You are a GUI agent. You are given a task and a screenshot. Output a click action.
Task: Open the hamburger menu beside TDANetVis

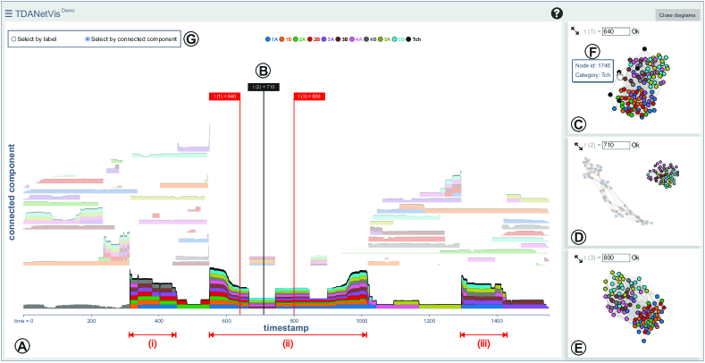pyautogui.click(x=9, y=13)
